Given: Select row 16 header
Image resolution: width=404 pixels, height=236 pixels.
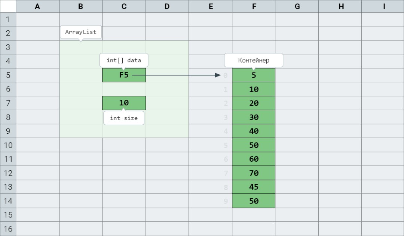Looking at the screenshot, I should (8, 229).
